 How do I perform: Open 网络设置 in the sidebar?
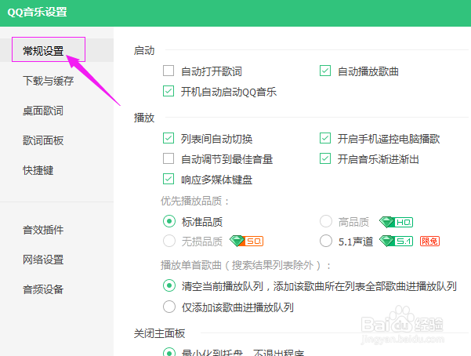[x=43, y=260]
